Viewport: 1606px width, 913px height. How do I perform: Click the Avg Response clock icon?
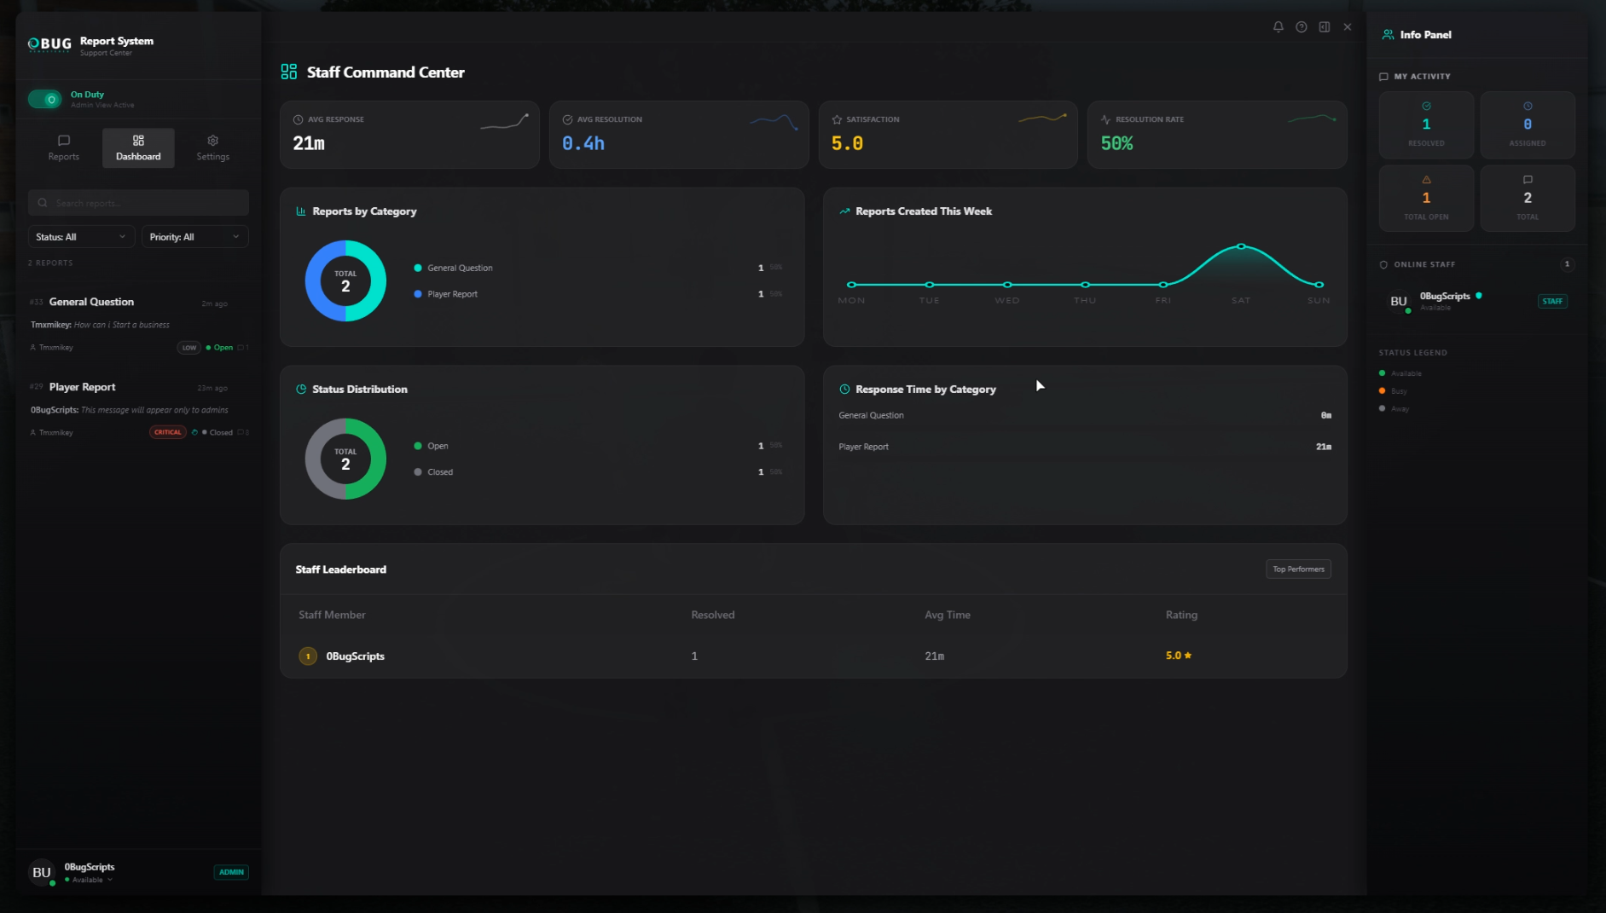(298, 119)
